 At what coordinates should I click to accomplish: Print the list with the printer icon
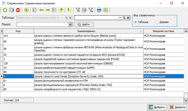pyautogui.click(x=99, y=10)
